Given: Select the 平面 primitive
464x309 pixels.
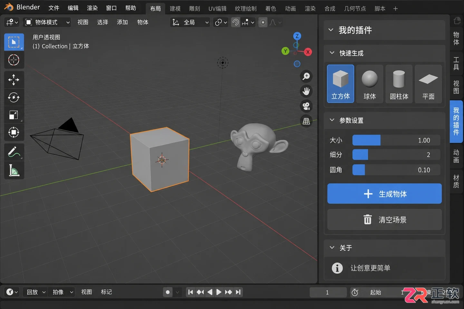Looking at the screenshot, I should point(428,84).
